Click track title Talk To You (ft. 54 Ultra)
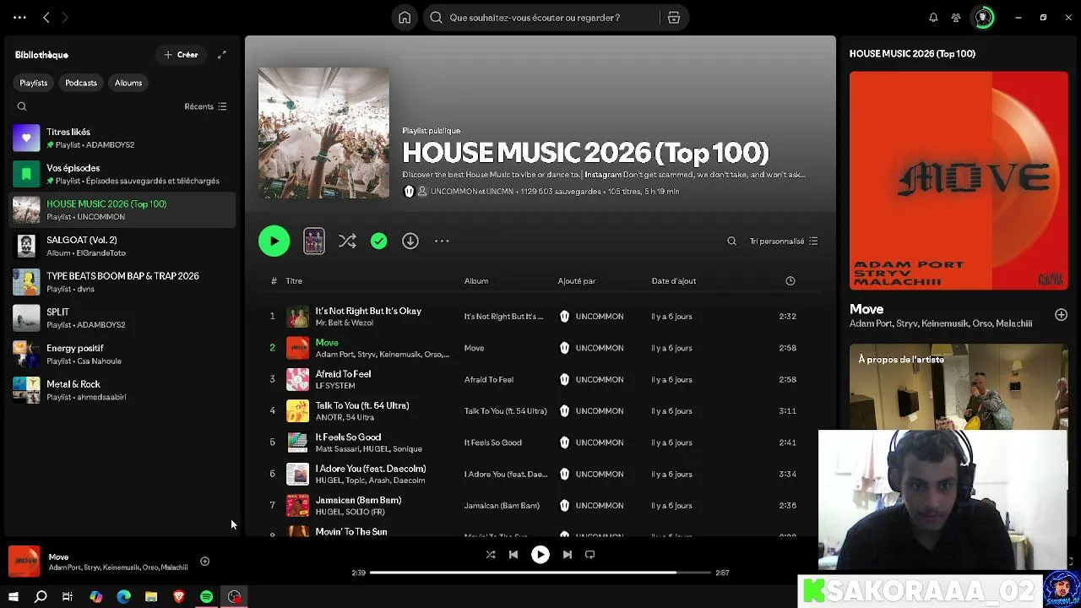The height and width of the screenshot is (608, 1081). [362, 405]
